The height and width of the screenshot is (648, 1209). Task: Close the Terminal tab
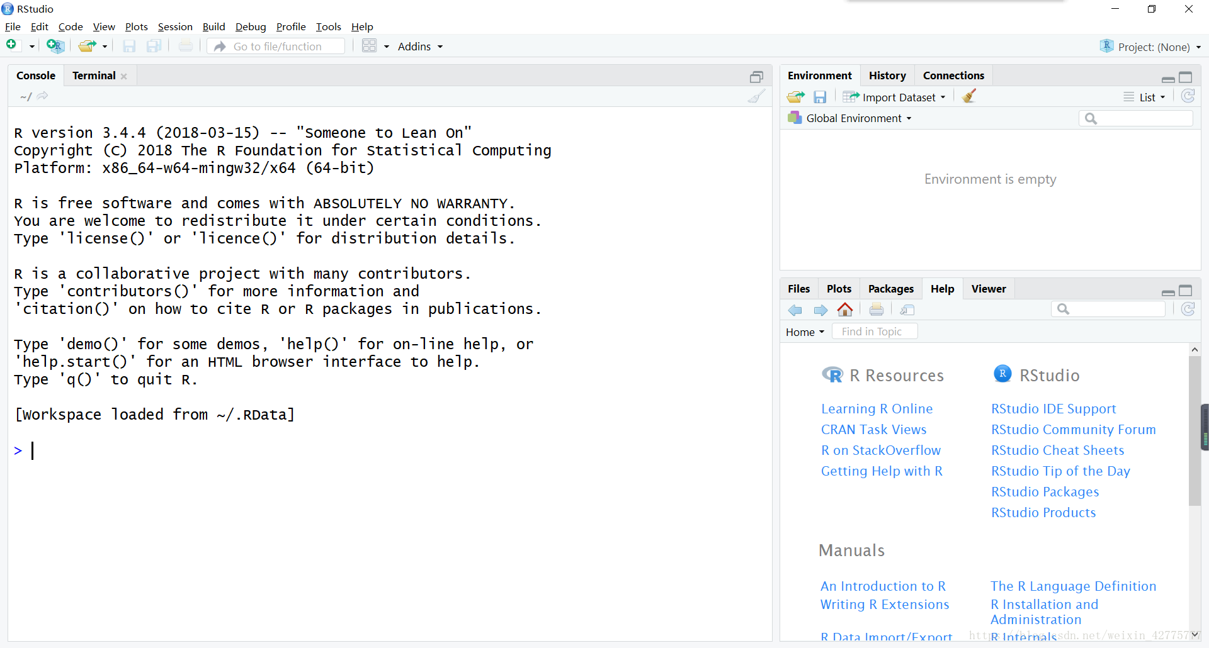[124, 76]
